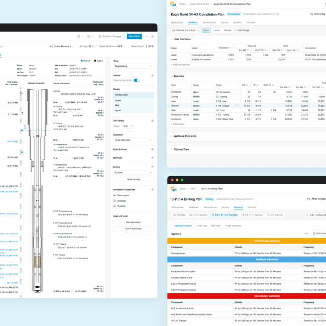The width and height of the screenshot is (326, 326).
Task: Toggle Drill String visibility eye icon
Action: click(x=152, y=121)
